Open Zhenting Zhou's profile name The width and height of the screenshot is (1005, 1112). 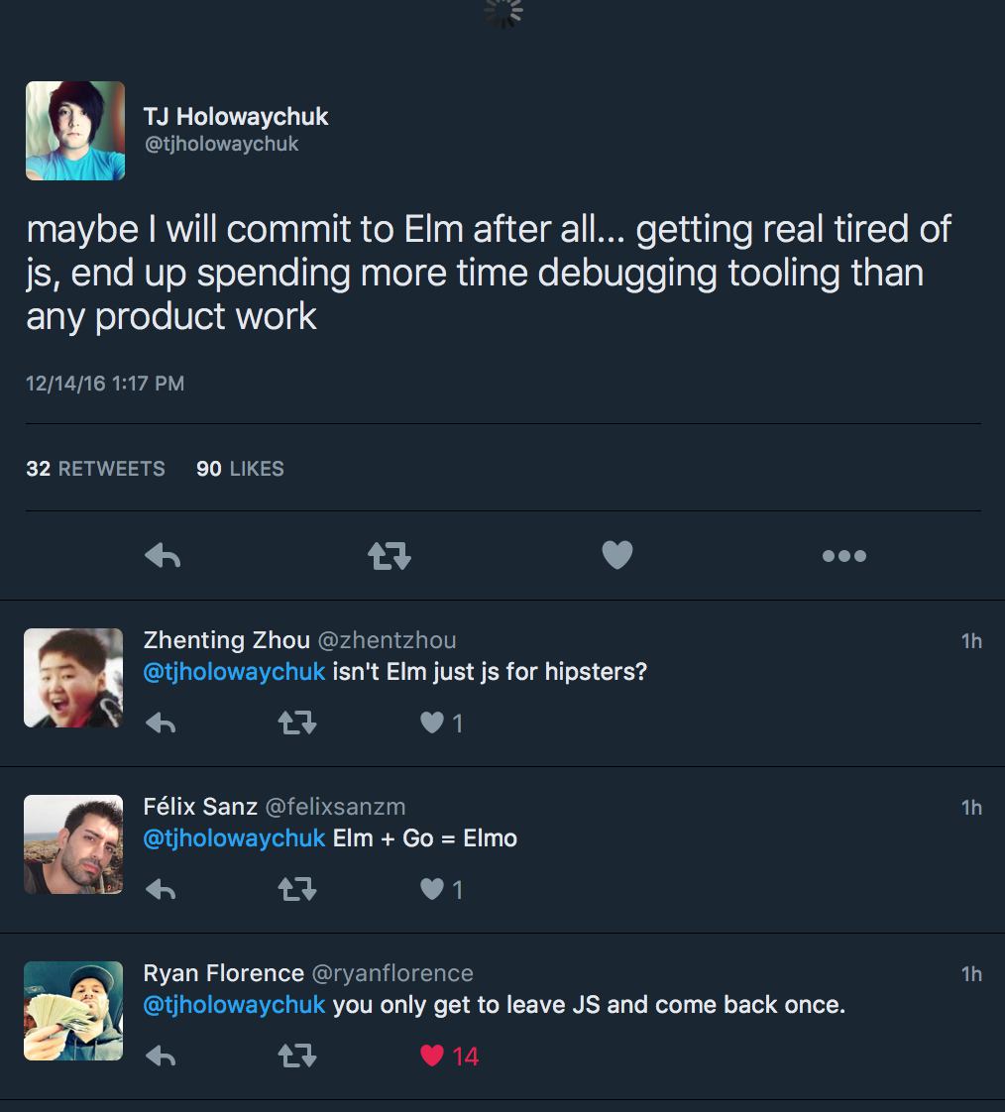click(226, 640)
